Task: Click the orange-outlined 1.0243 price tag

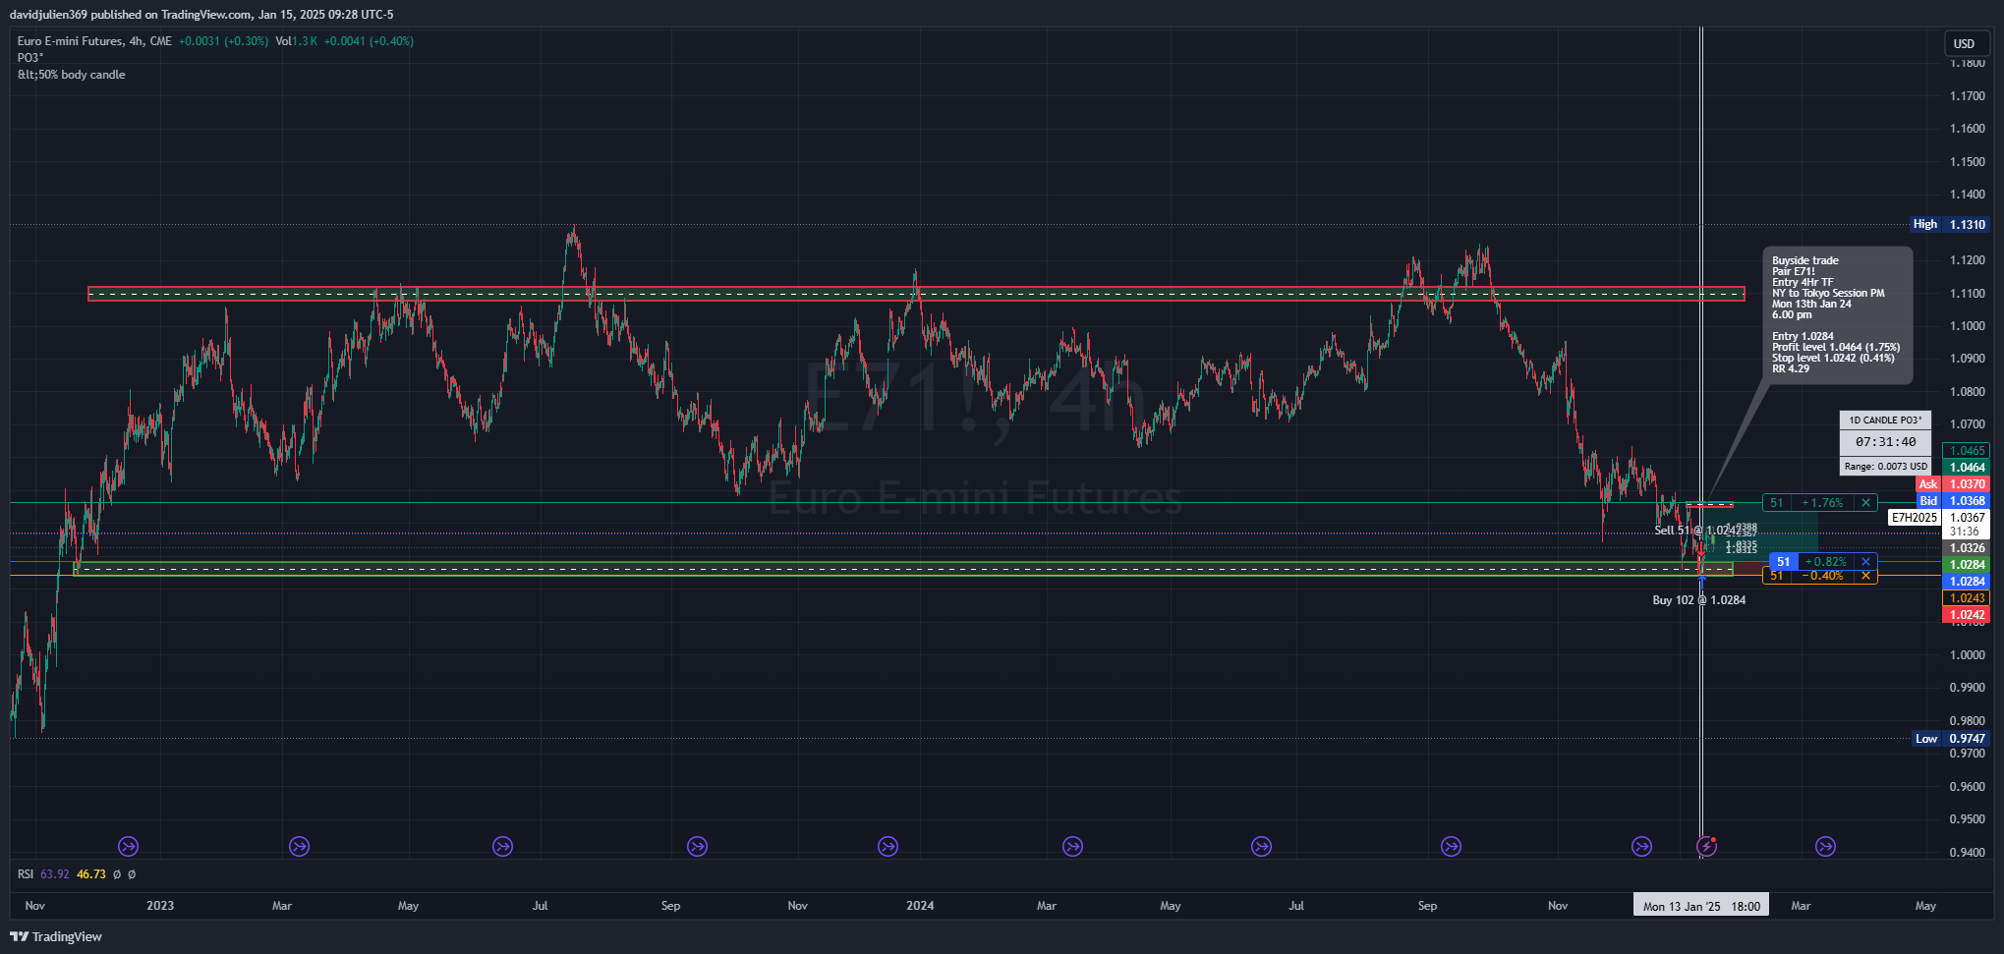Action: click(1967, 598)
